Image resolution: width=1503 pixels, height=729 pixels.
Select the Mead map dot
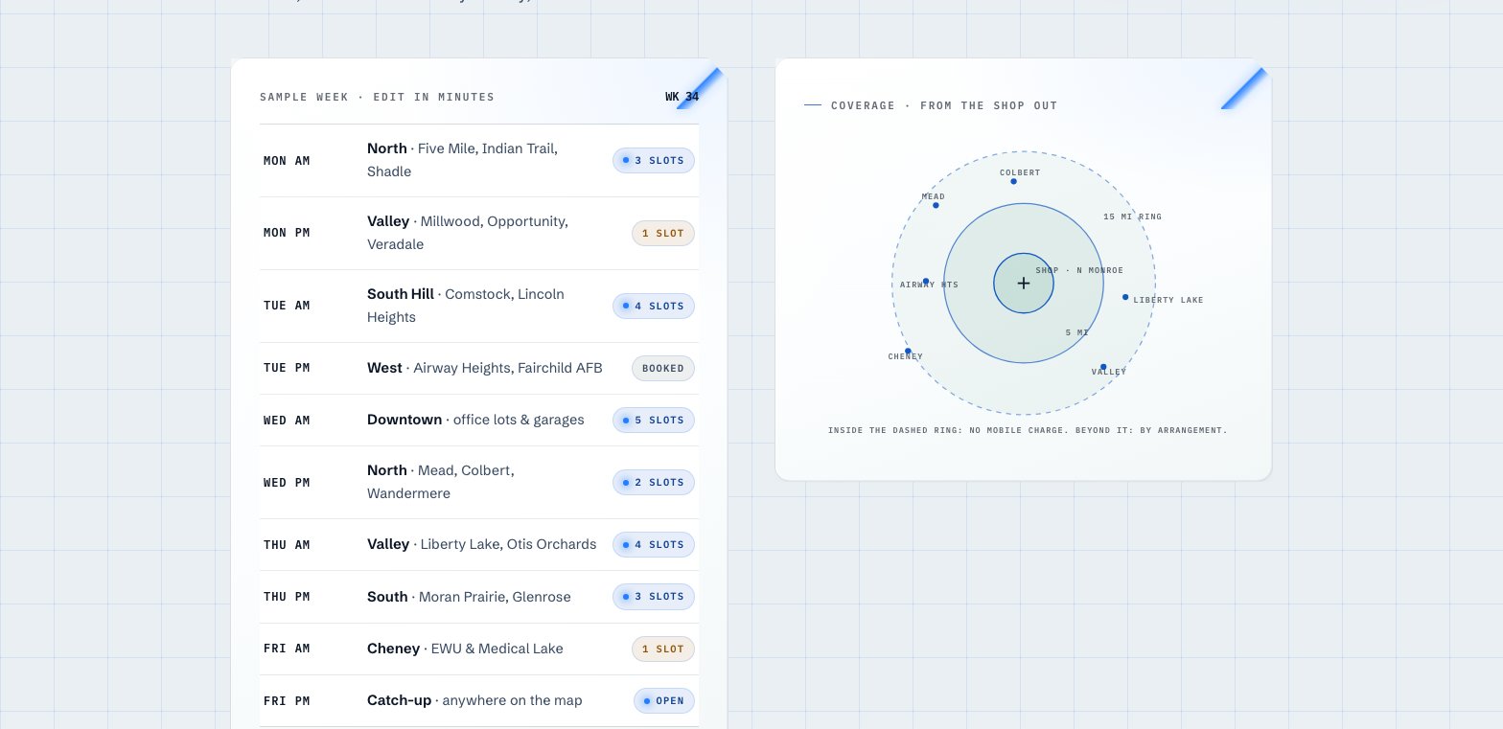[936, 205]
